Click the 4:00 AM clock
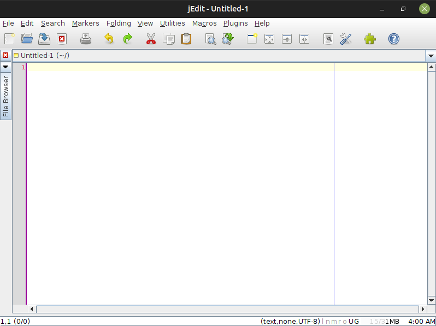The height and width of the screenshot is (326, 436). (421, 322)
